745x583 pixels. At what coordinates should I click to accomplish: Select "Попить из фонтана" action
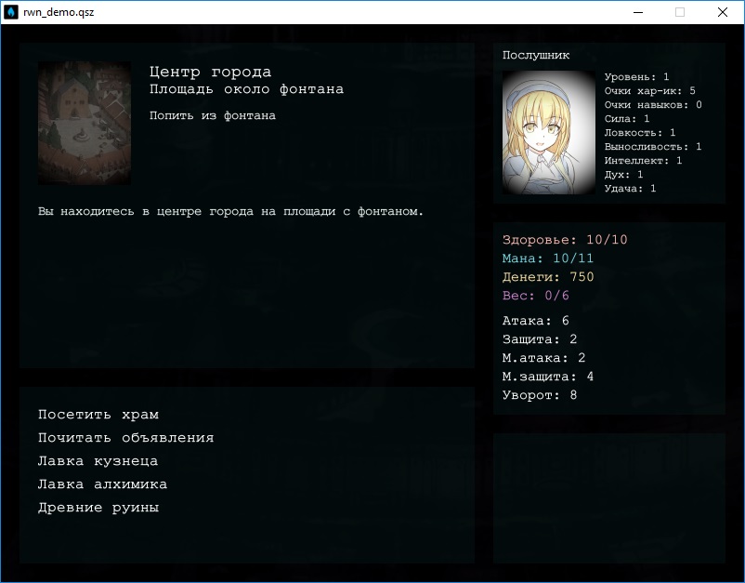point(212,116)
